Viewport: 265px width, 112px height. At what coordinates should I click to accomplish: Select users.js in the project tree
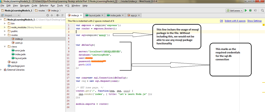(18, 43)
